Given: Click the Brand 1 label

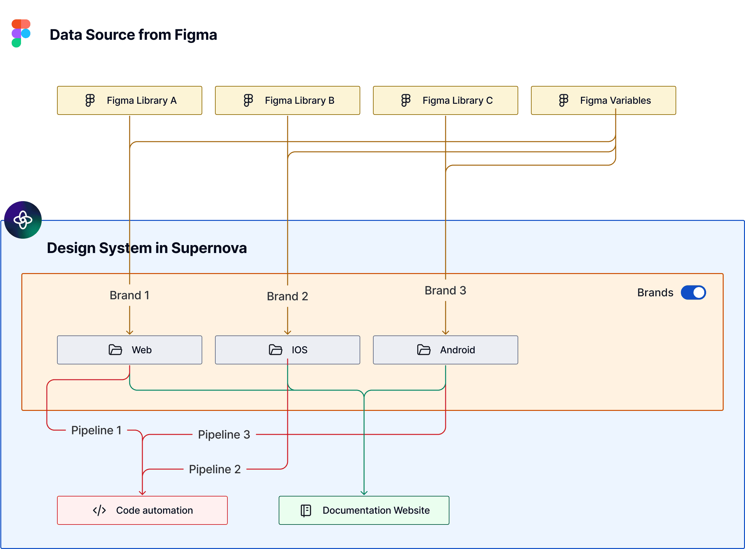Looking at the screenshot, I should tap(129, 295).
